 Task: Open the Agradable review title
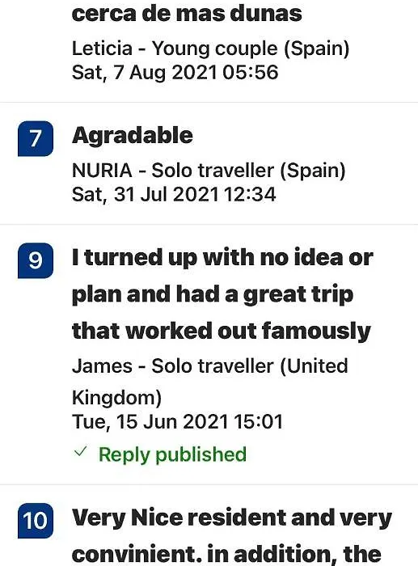pos(133,137)
